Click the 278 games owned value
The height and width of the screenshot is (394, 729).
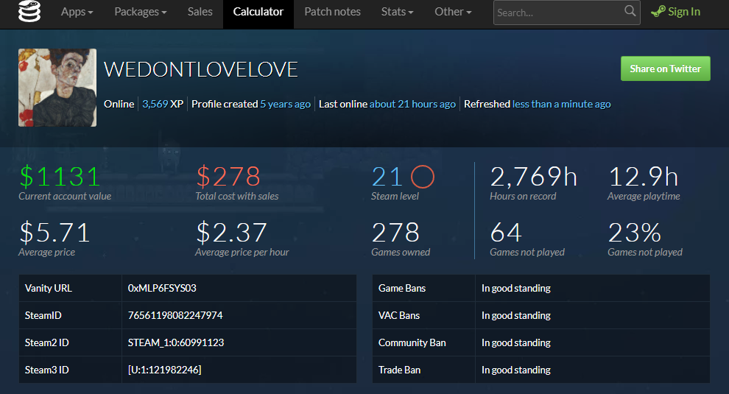[395, 233]
